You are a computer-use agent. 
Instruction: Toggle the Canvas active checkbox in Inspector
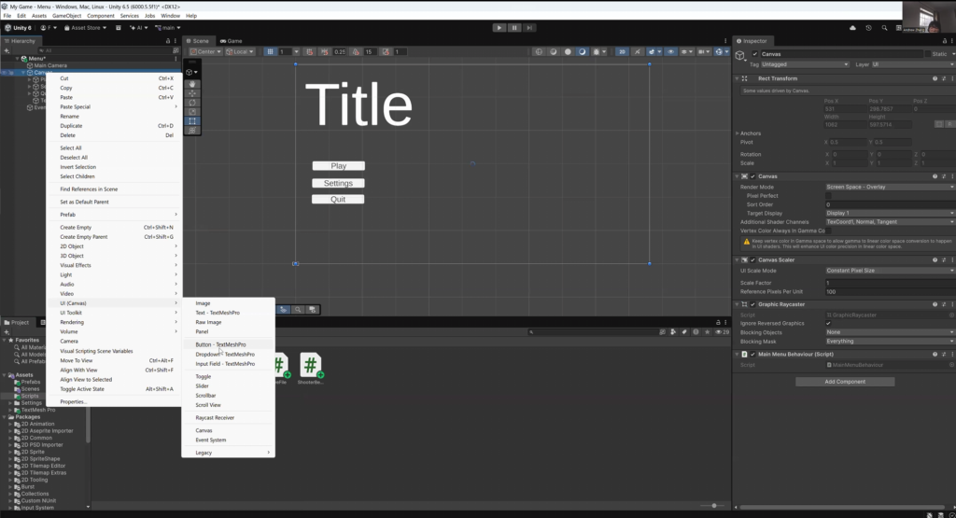pyautogui.click(x=754, y=54)
